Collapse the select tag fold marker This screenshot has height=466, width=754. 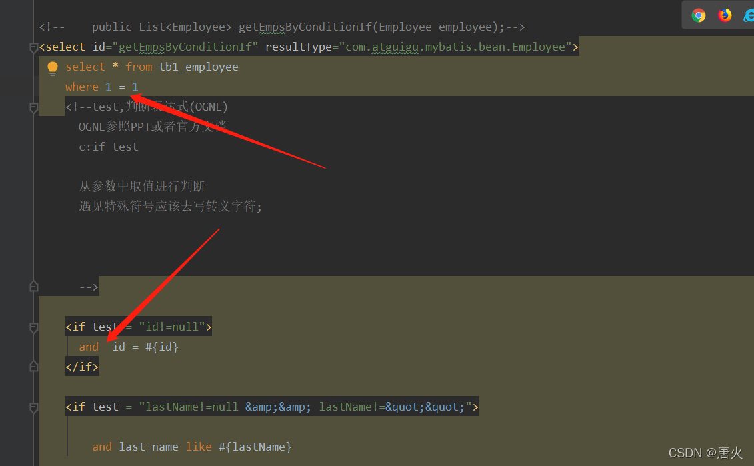pos(33,47)
